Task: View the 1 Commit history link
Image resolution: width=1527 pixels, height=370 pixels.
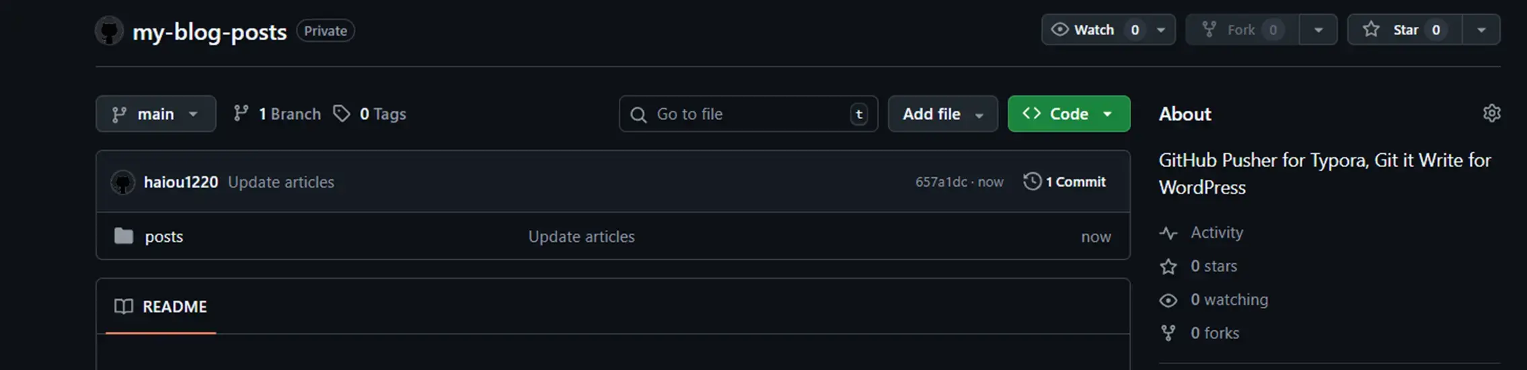Action: point(1075,182)
